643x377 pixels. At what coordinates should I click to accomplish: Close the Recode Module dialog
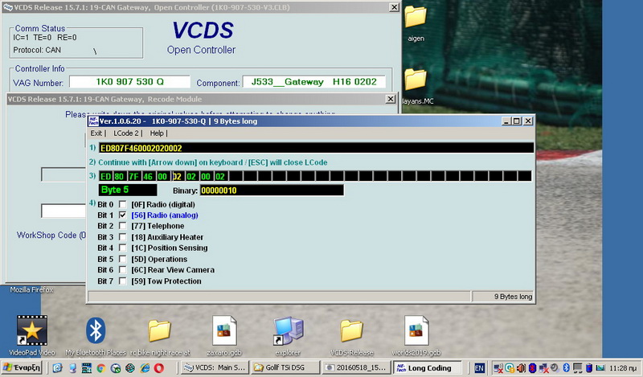tap(391, 99)
